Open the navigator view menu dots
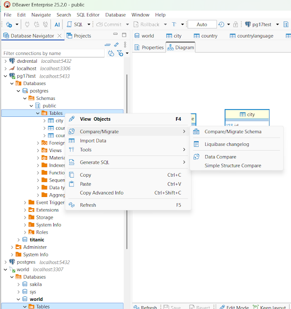Screen dimensions: 291x309 [125, 45]
